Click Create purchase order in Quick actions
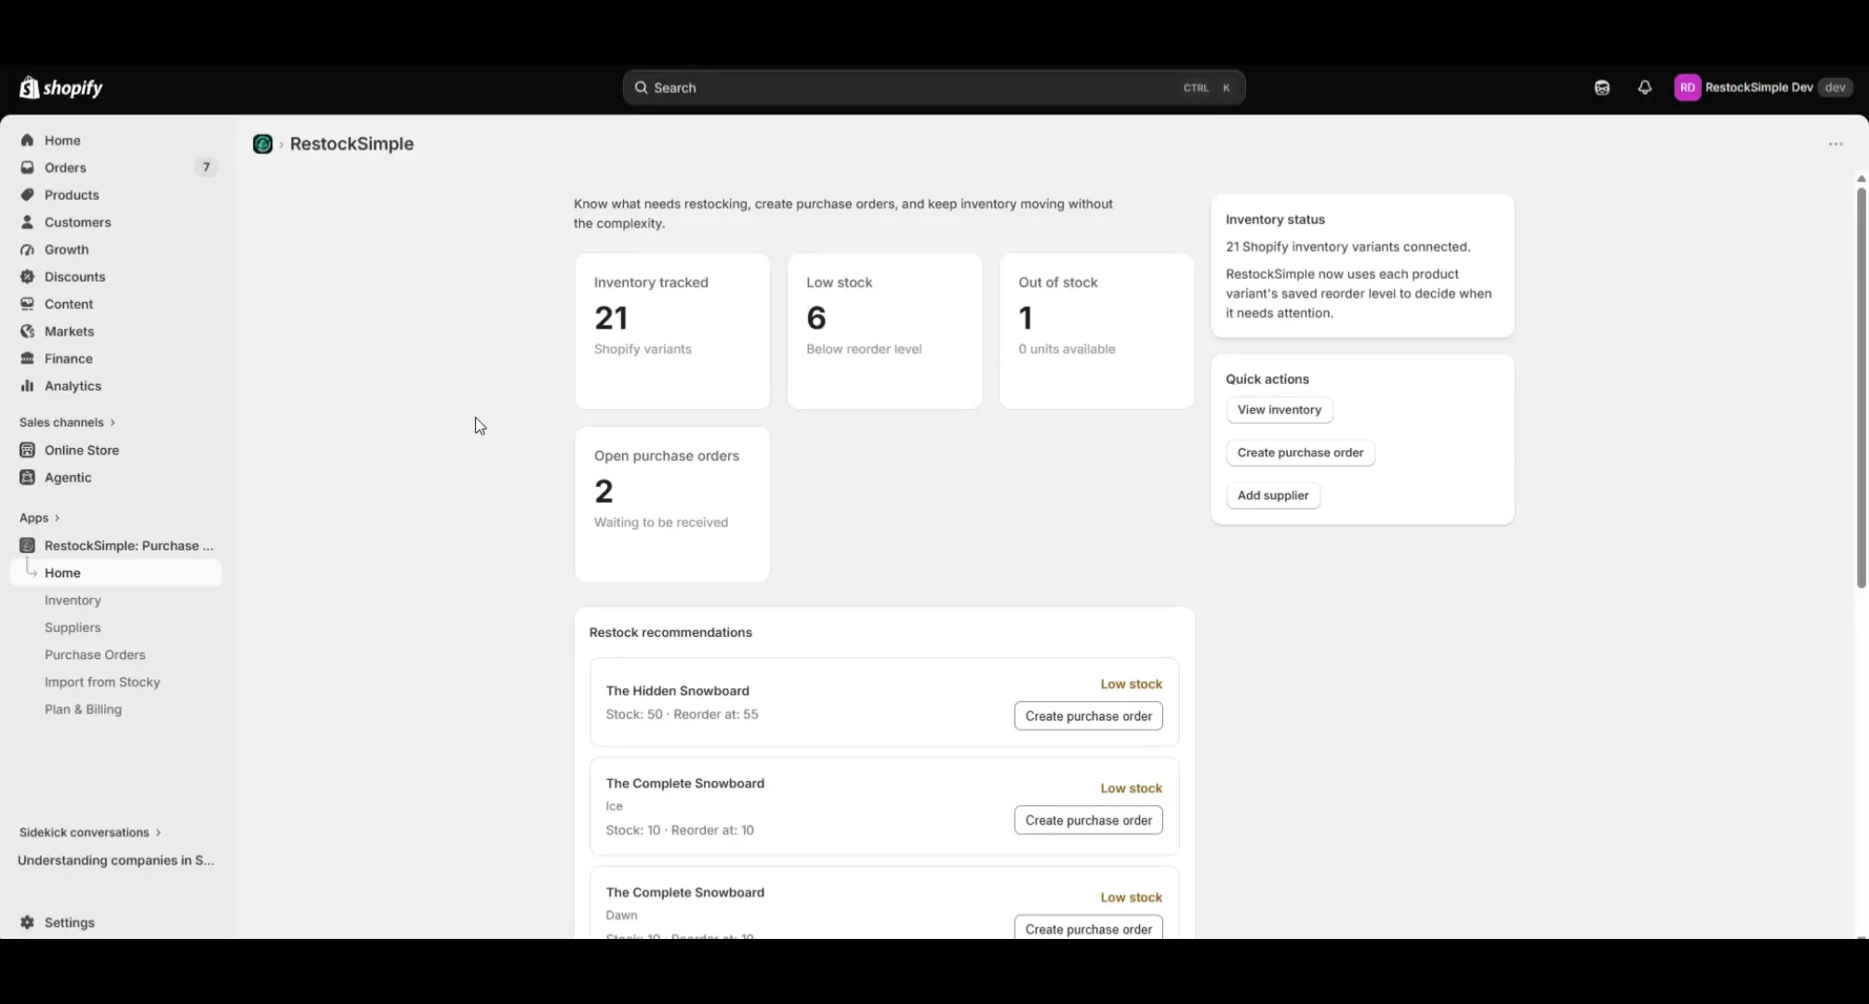This screenshot has height=1004, width=1869. click(1300, 453)
